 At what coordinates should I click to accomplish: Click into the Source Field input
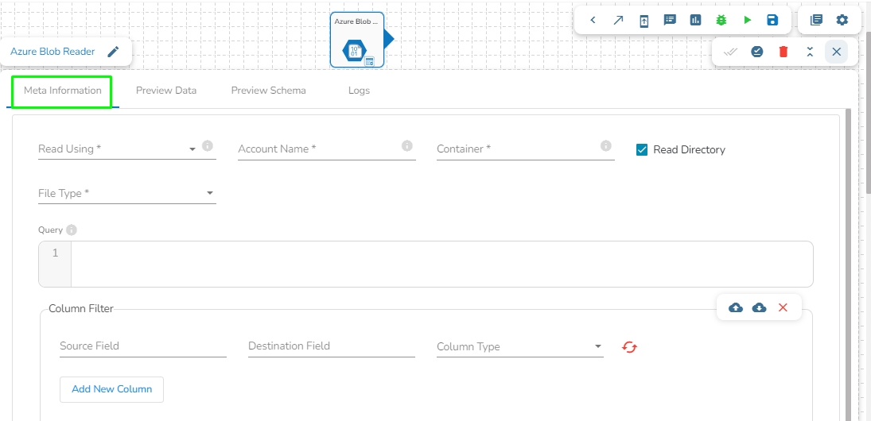(142, 346)
